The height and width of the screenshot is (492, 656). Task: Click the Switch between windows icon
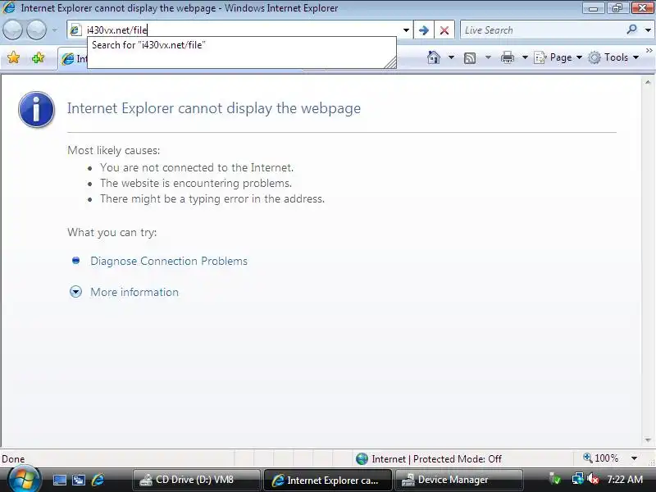[x=79, y=480]
